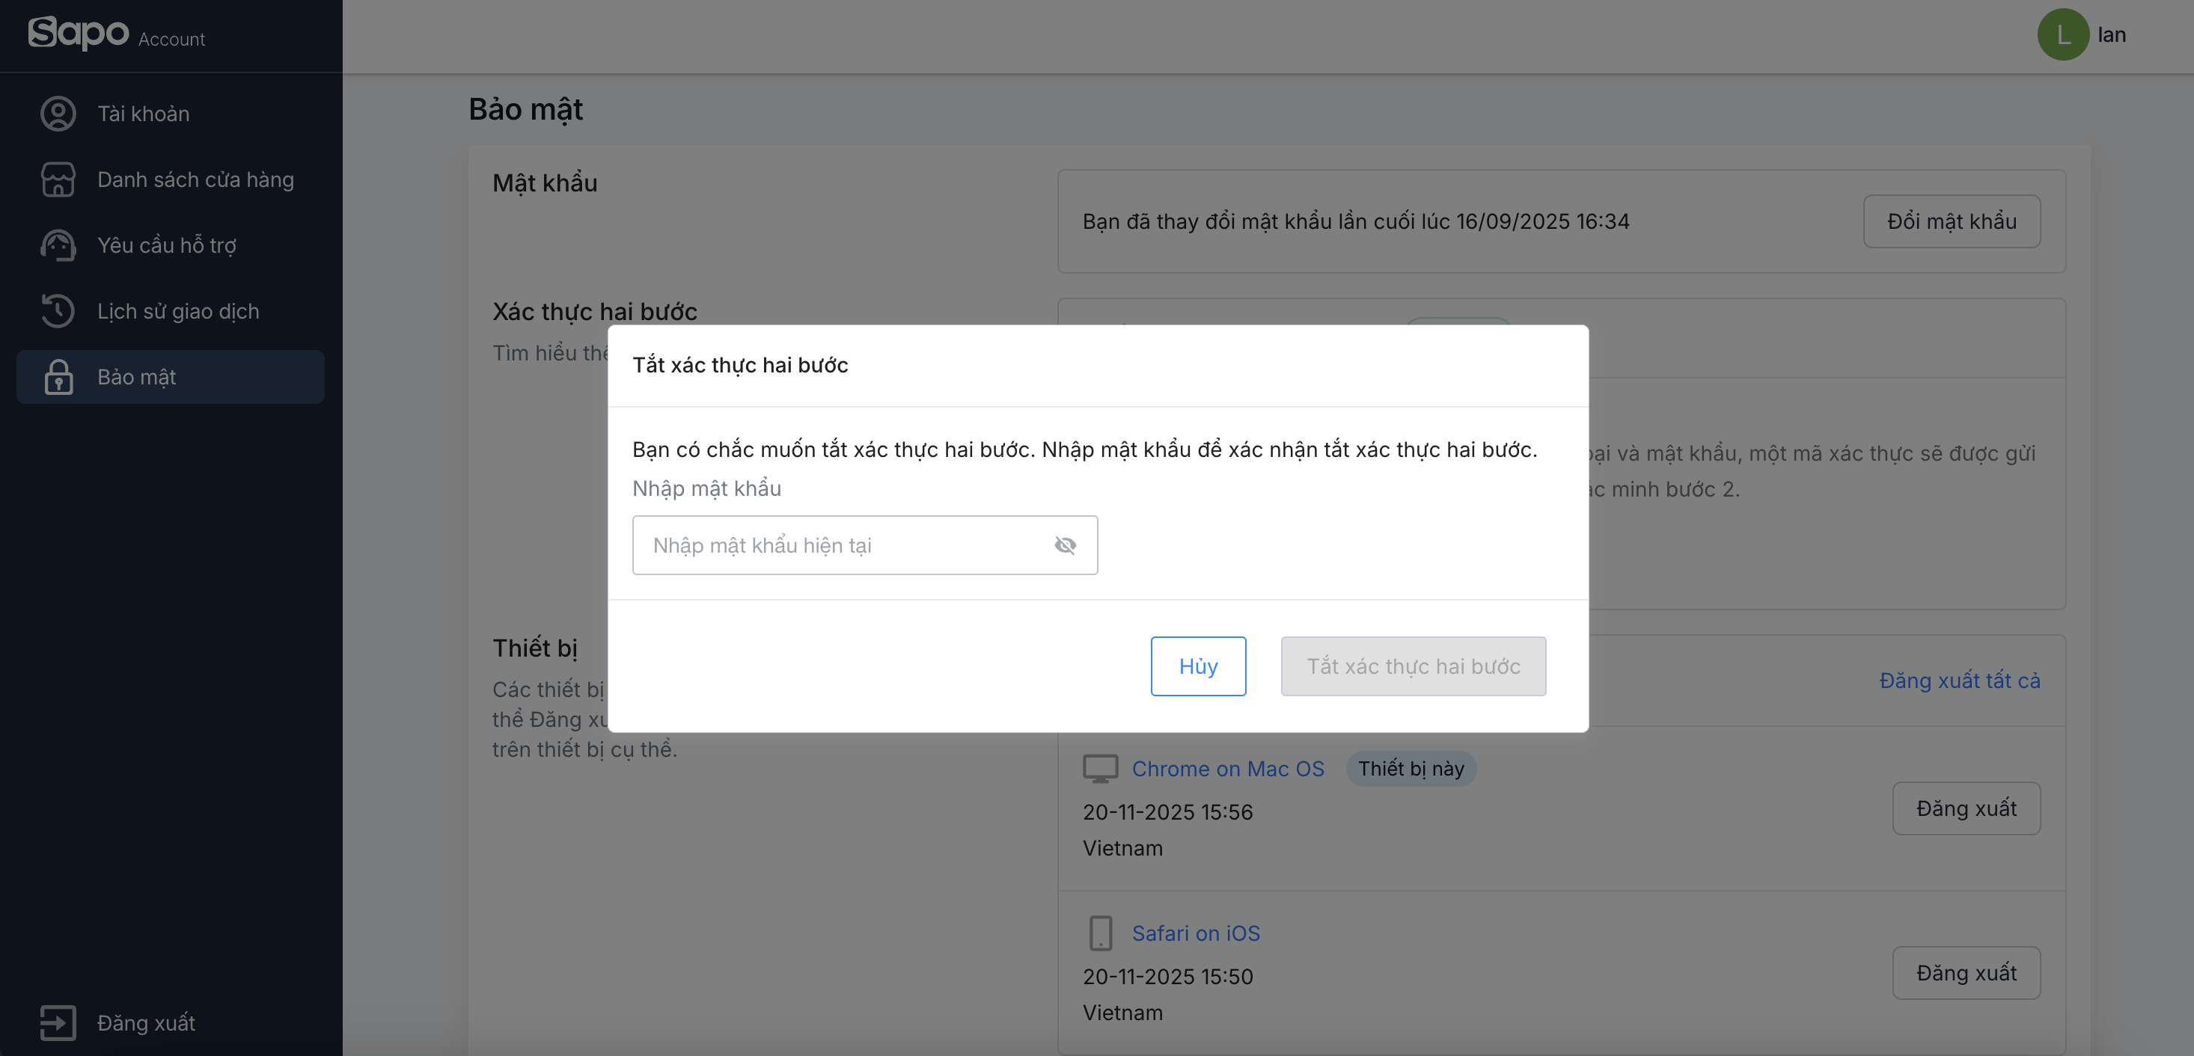Open Chrome on Mac OS device link

point(1227,768)
